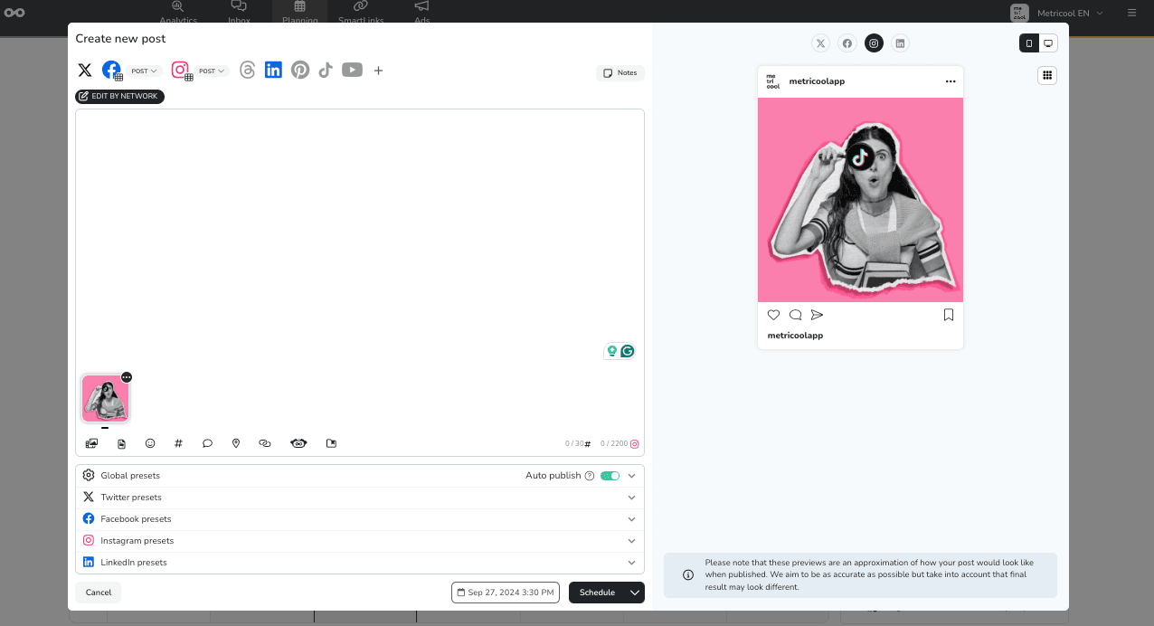Select the Pinterest network icon
The image size is (1154, 626).
point(300,70)
